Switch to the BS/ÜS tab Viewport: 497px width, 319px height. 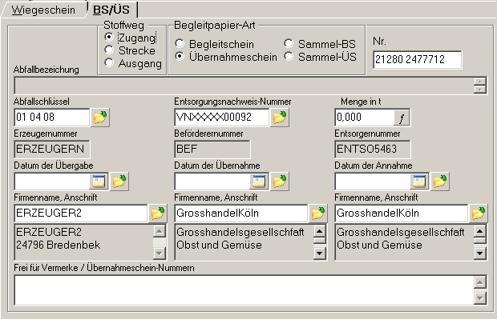pos(111,10)
